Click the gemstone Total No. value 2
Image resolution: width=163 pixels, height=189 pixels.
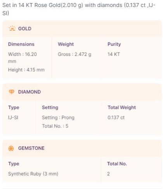click(x=108, y=174)
